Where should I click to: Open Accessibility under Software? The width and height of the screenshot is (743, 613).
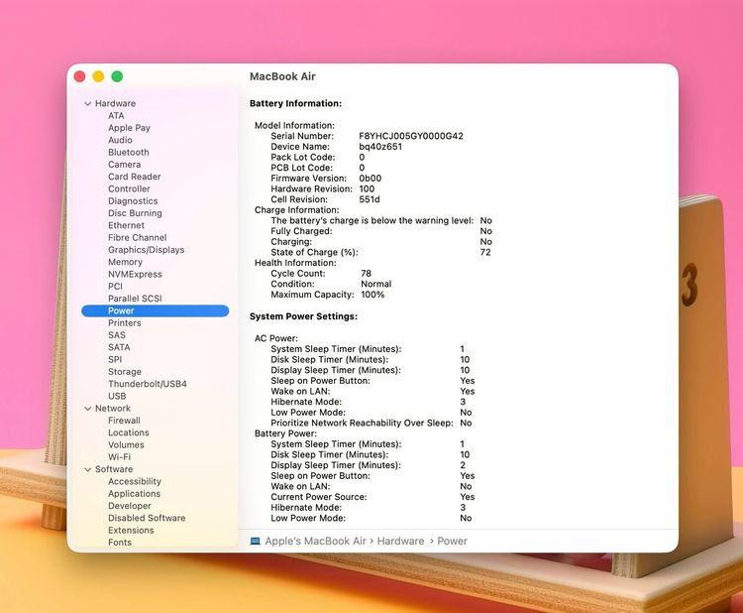point(135,482)
